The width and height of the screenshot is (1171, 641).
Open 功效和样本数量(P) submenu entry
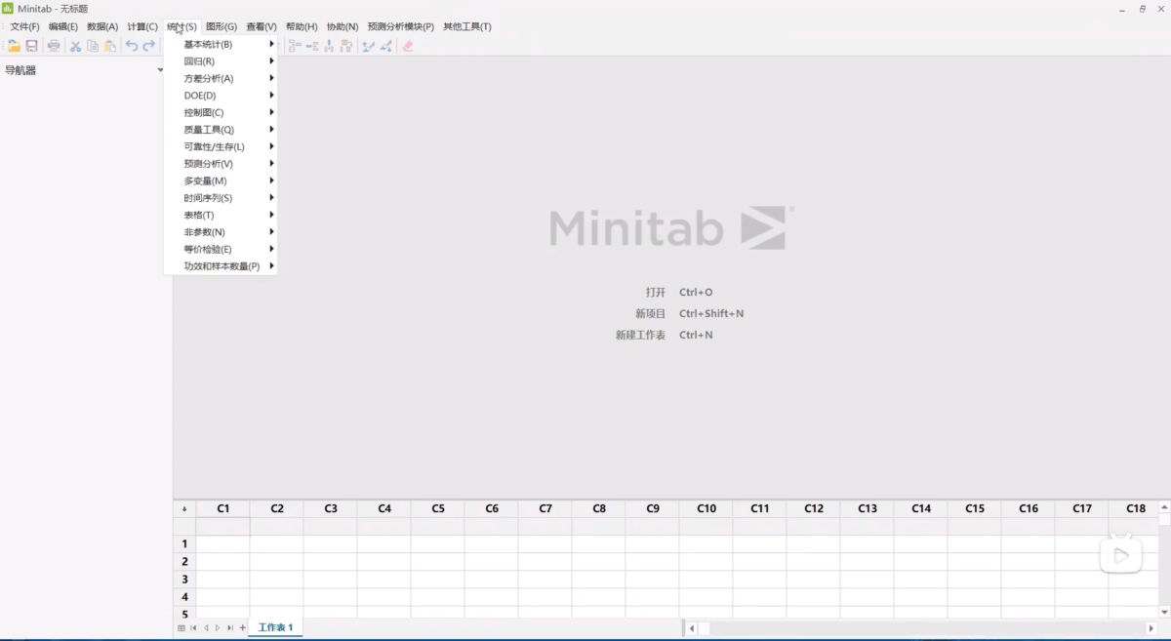[221, 266]
